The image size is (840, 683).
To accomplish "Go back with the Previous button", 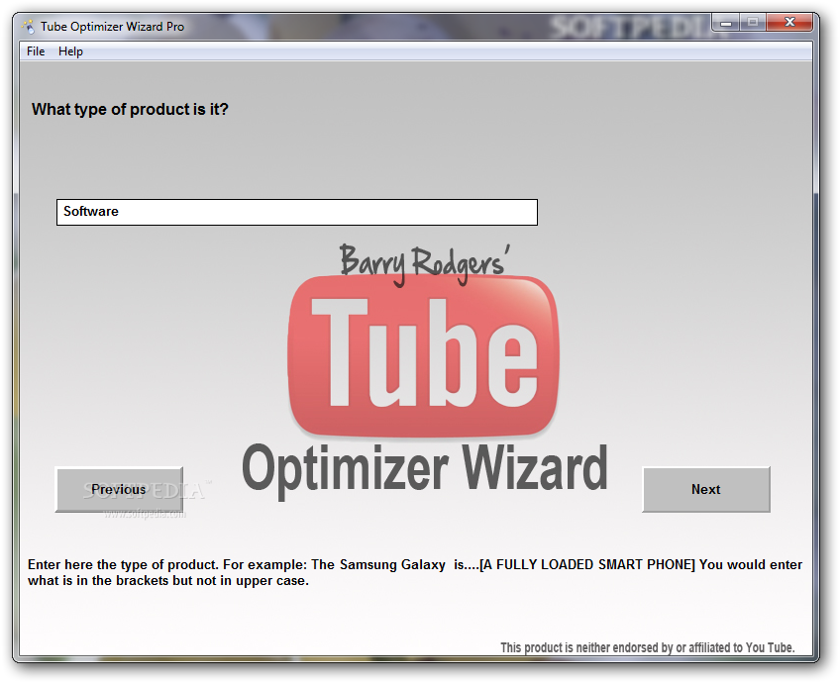I will pyautogui.click(x=119, y=489).
